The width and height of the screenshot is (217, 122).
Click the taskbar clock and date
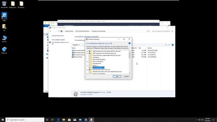pos(207,120)
